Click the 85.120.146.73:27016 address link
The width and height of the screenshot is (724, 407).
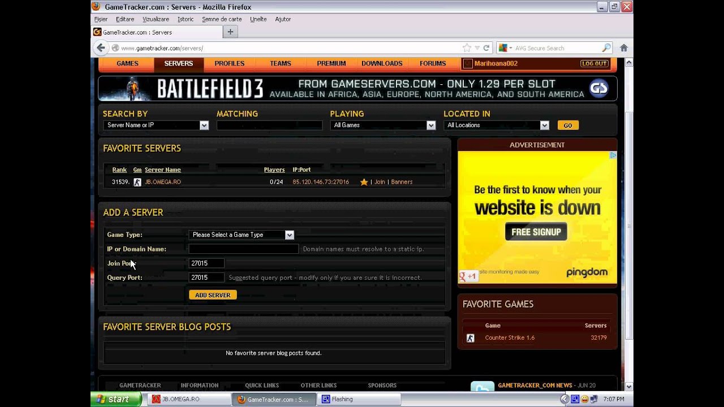(321, 182)
